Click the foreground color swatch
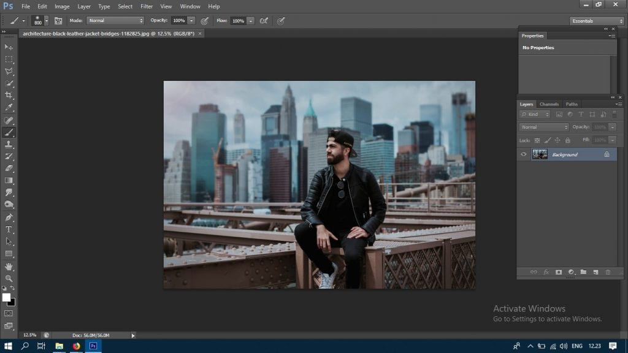This screenshot has width=628, height=353. click(x=6, y=297)
